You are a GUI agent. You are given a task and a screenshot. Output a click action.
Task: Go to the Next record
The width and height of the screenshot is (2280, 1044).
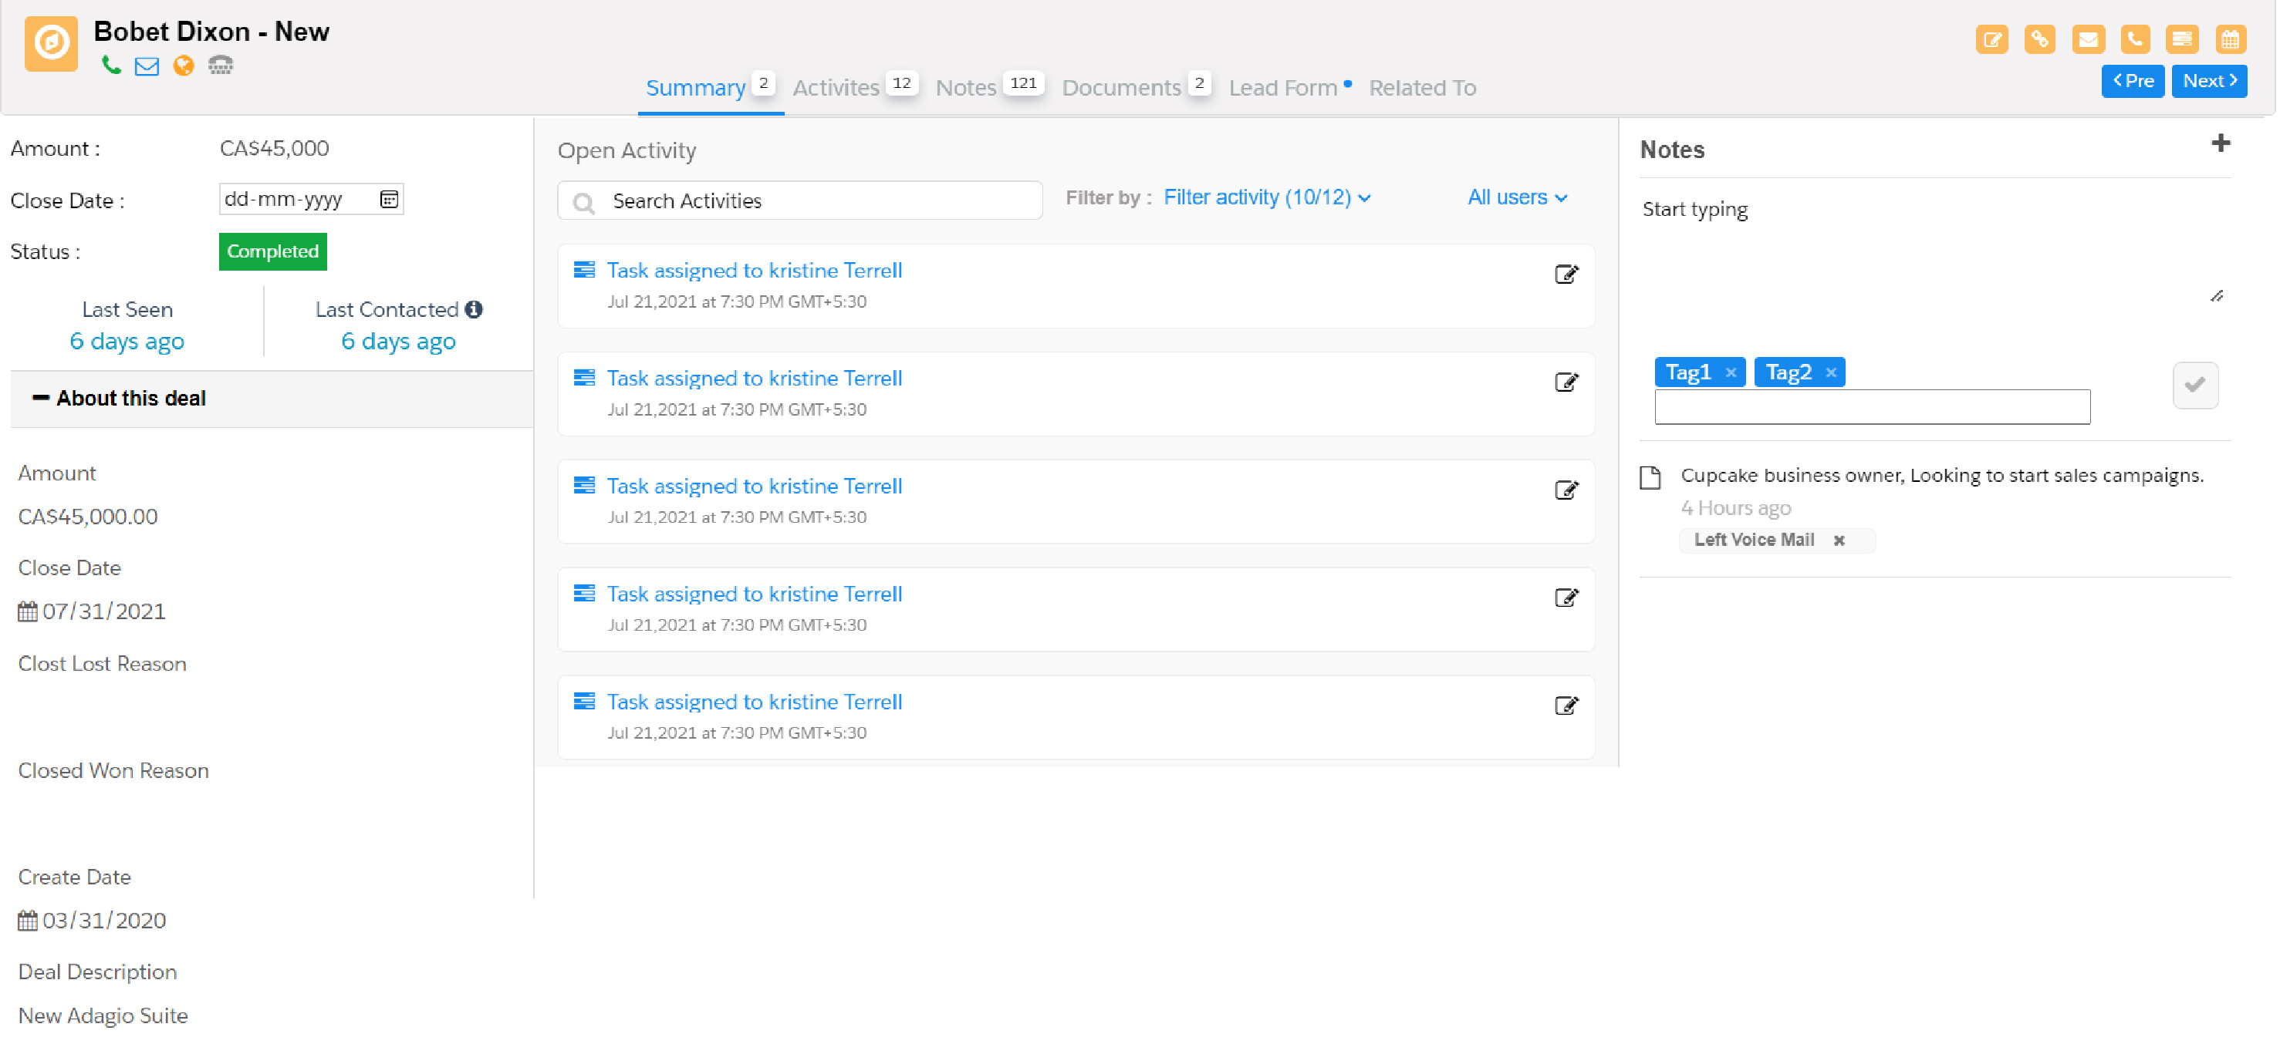tap(2208, 80)
